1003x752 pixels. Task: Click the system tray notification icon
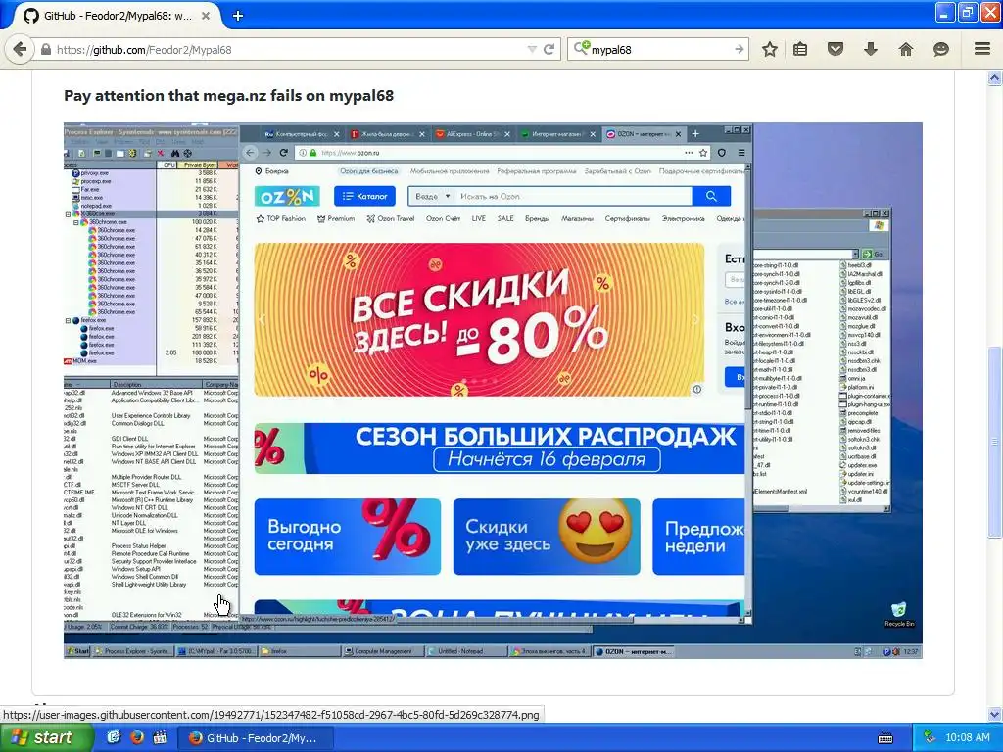pos(930,738)
